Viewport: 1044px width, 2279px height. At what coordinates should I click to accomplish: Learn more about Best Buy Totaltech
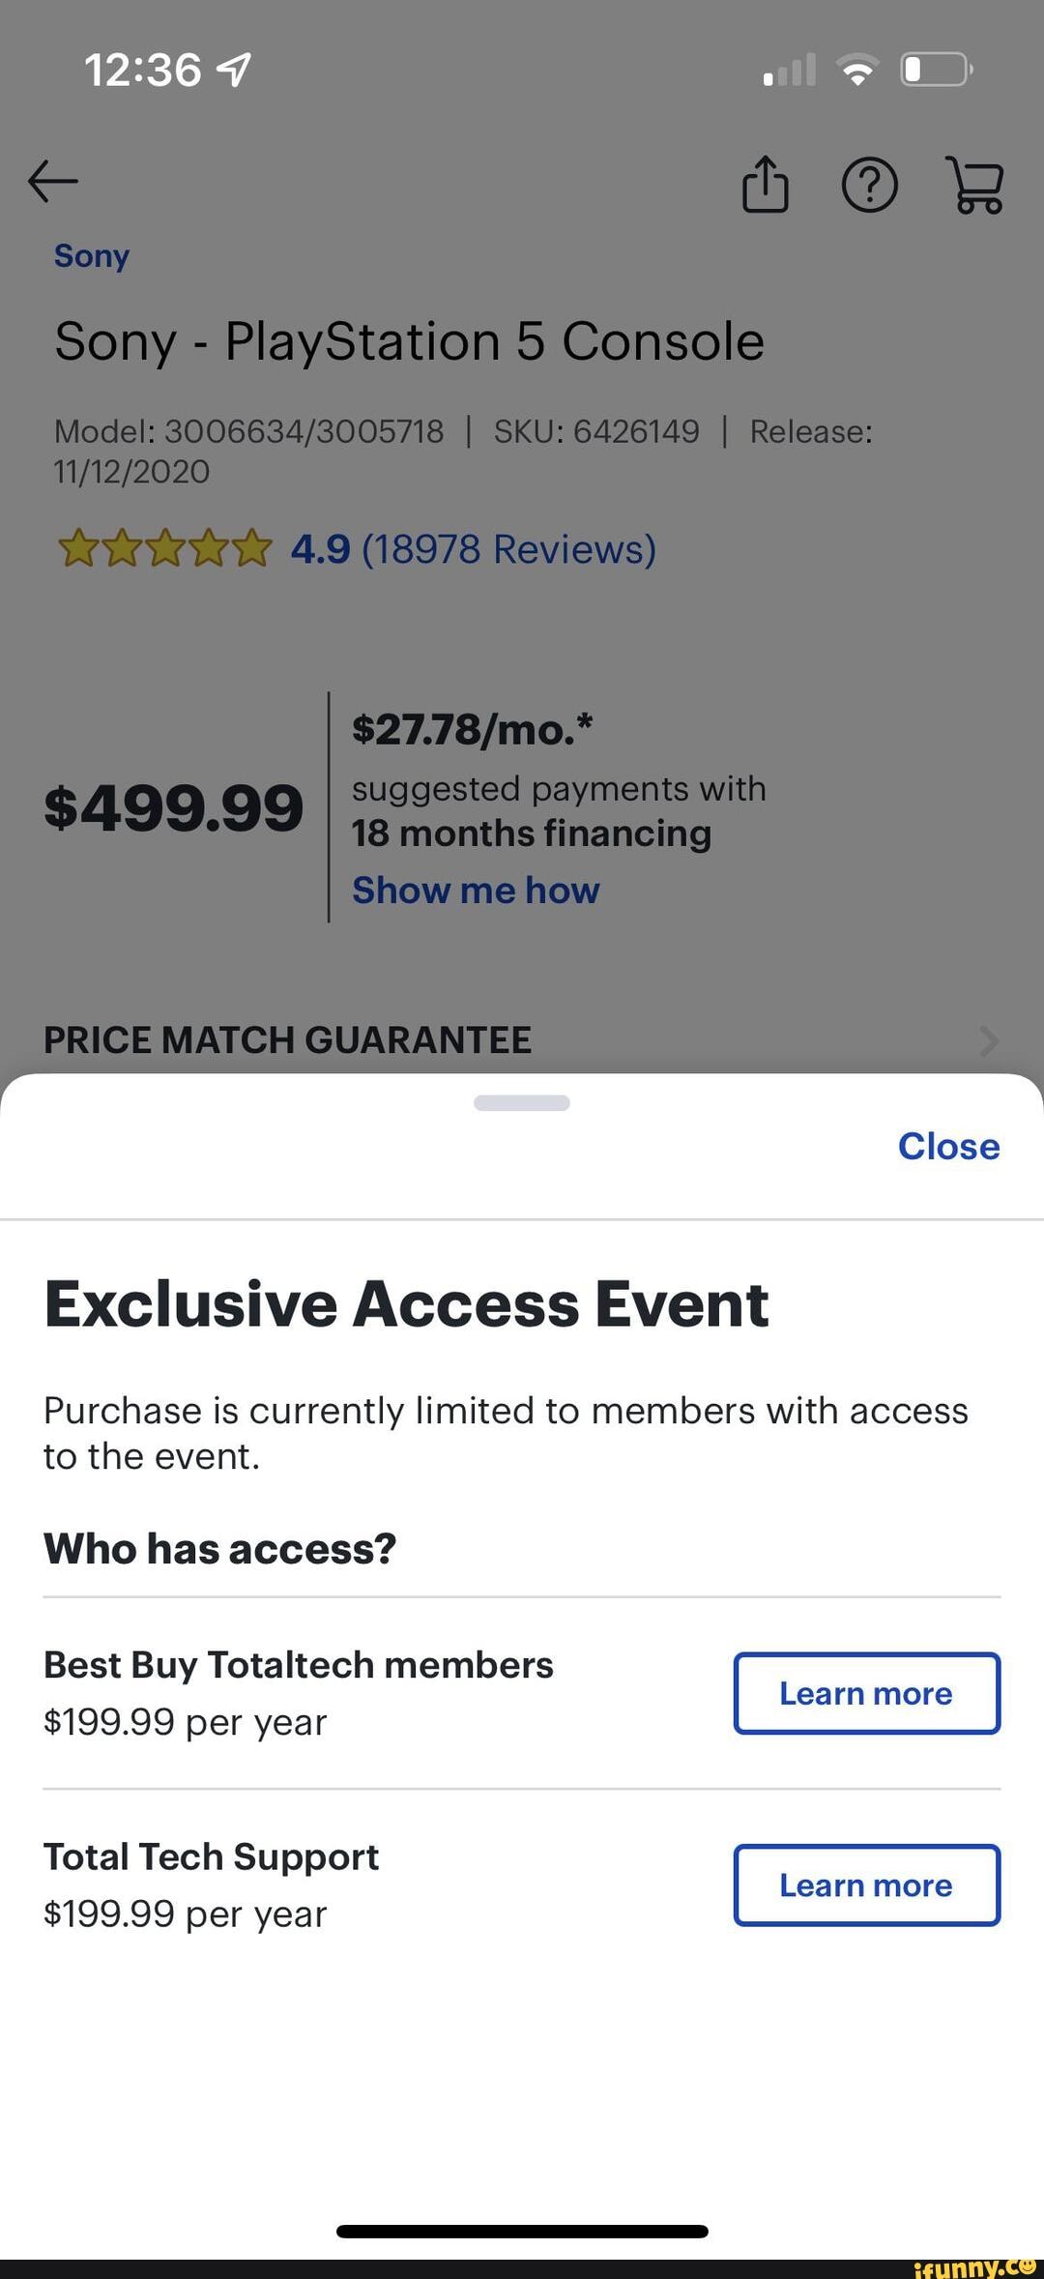tap(866, 1693)
